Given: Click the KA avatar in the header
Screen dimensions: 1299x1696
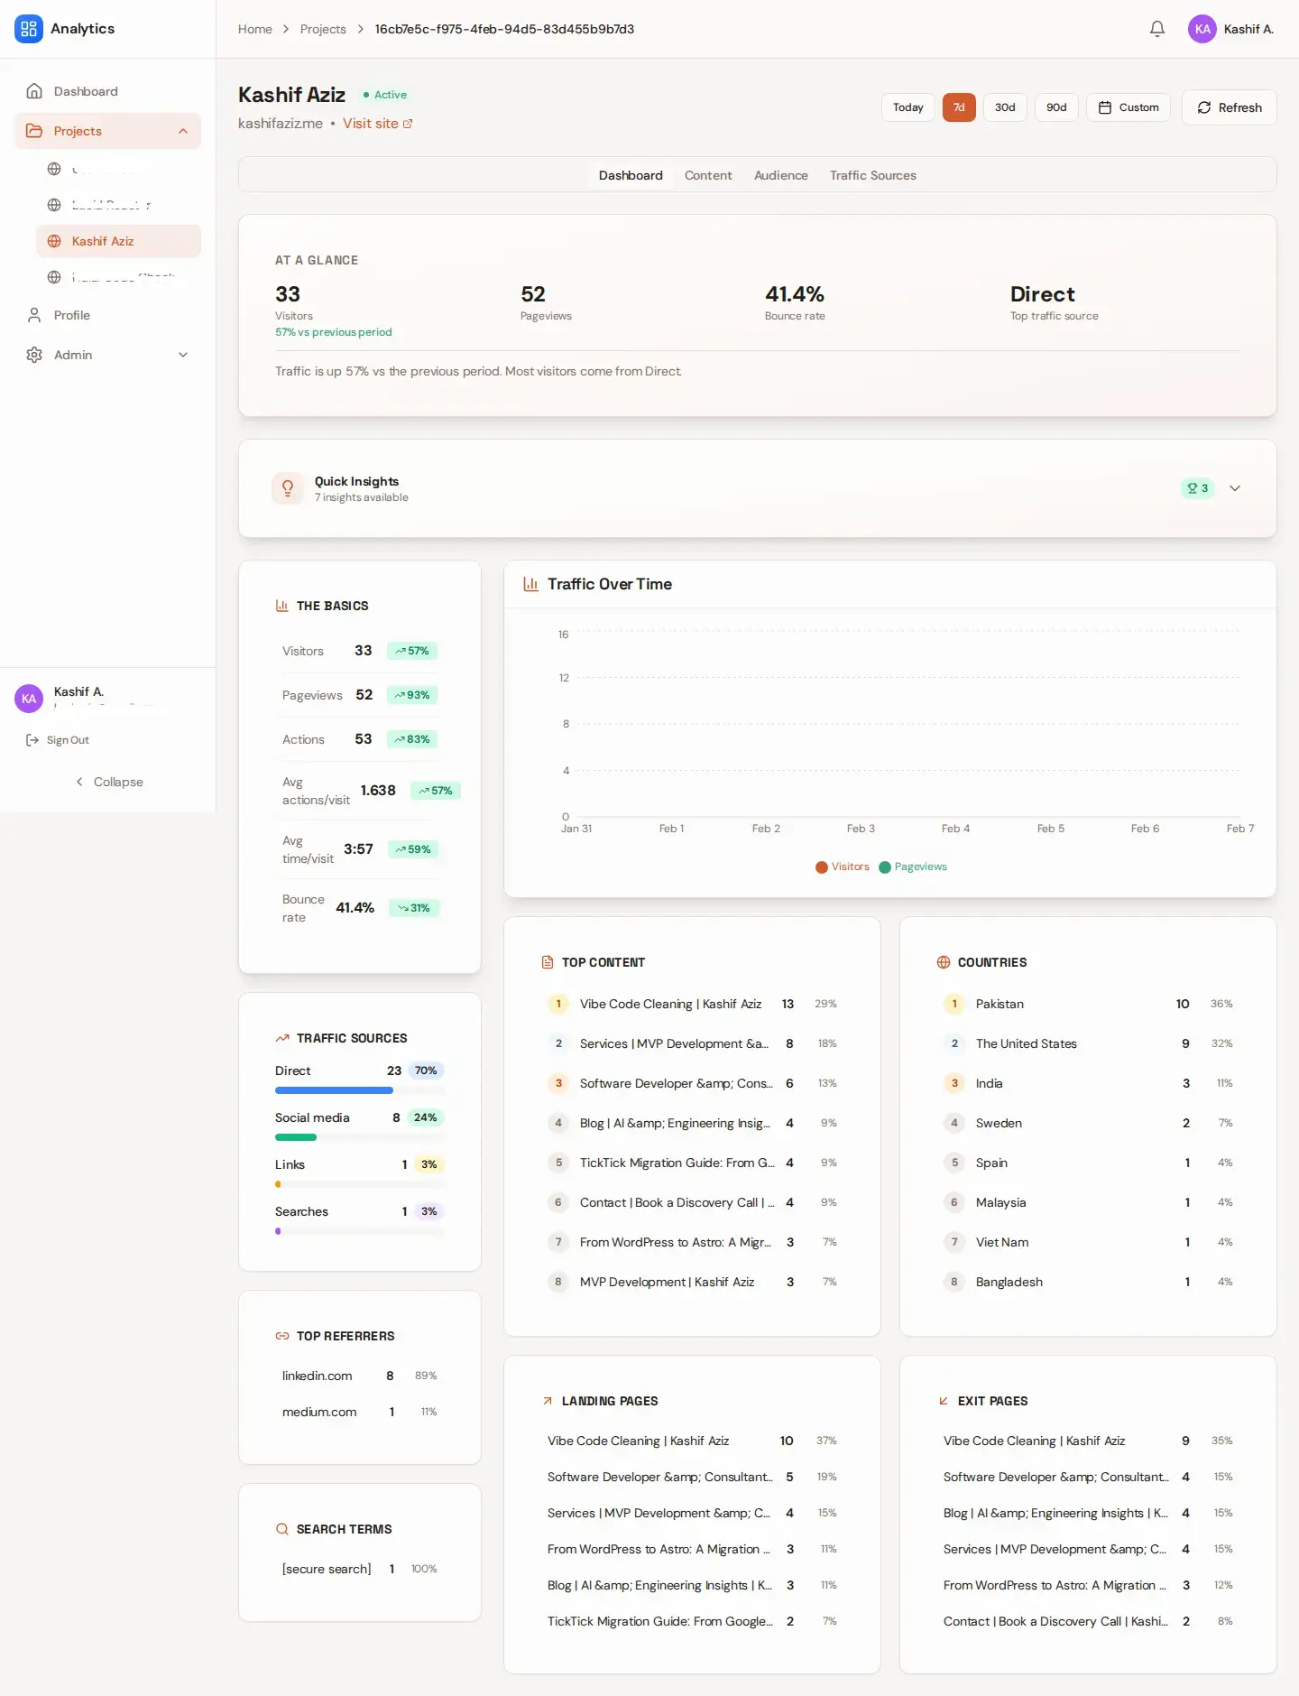Looking at the screenshot, I should (1202, 29).
